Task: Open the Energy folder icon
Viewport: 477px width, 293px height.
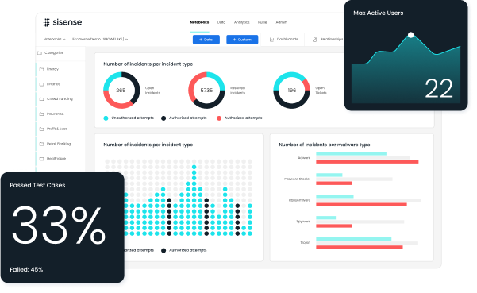Action: pos(42,69)
